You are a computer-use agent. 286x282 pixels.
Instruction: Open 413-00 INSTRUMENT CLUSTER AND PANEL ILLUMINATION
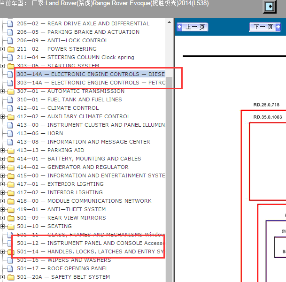coord(91,125)
